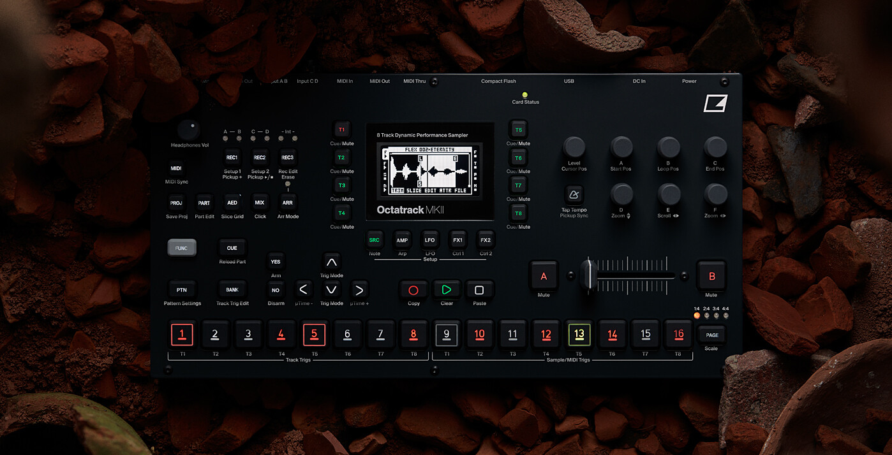Start playback with the green play button
Viewport: 892px width, 455px height.
click(x=446, y=290)
